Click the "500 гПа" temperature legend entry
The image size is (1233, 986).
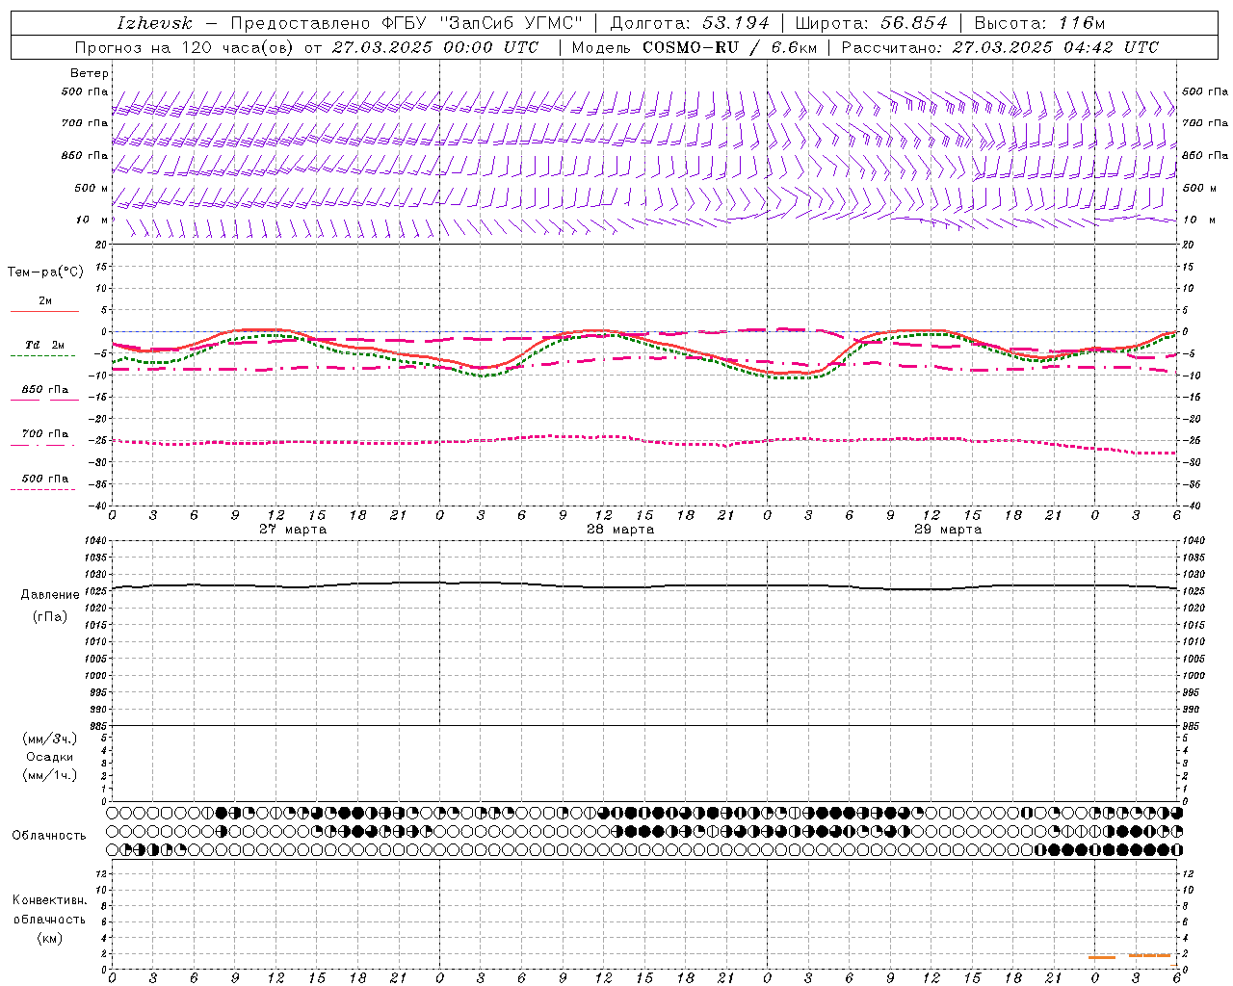click(45, 479)
